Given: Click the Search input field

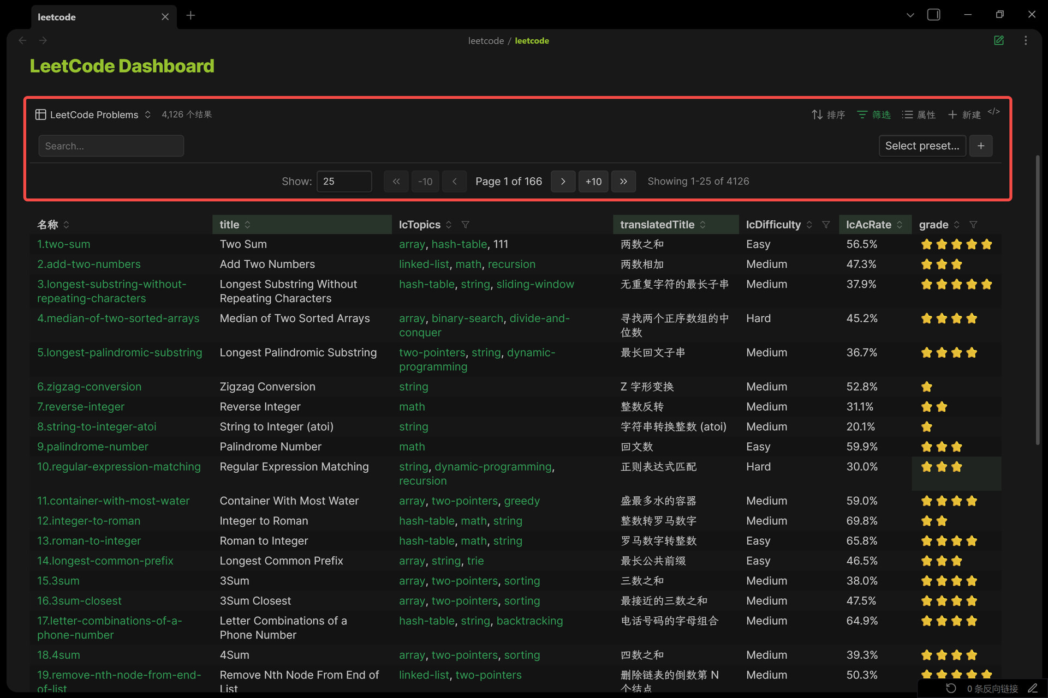Looking at the screenshot, I should (x=111, y=146).
